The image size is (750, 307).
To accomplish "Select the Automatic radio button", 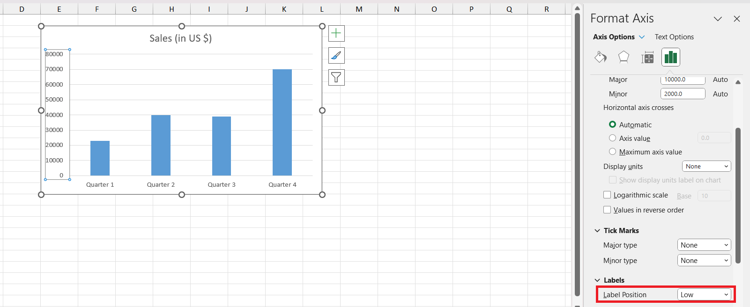I will click(x=612, y=124).
